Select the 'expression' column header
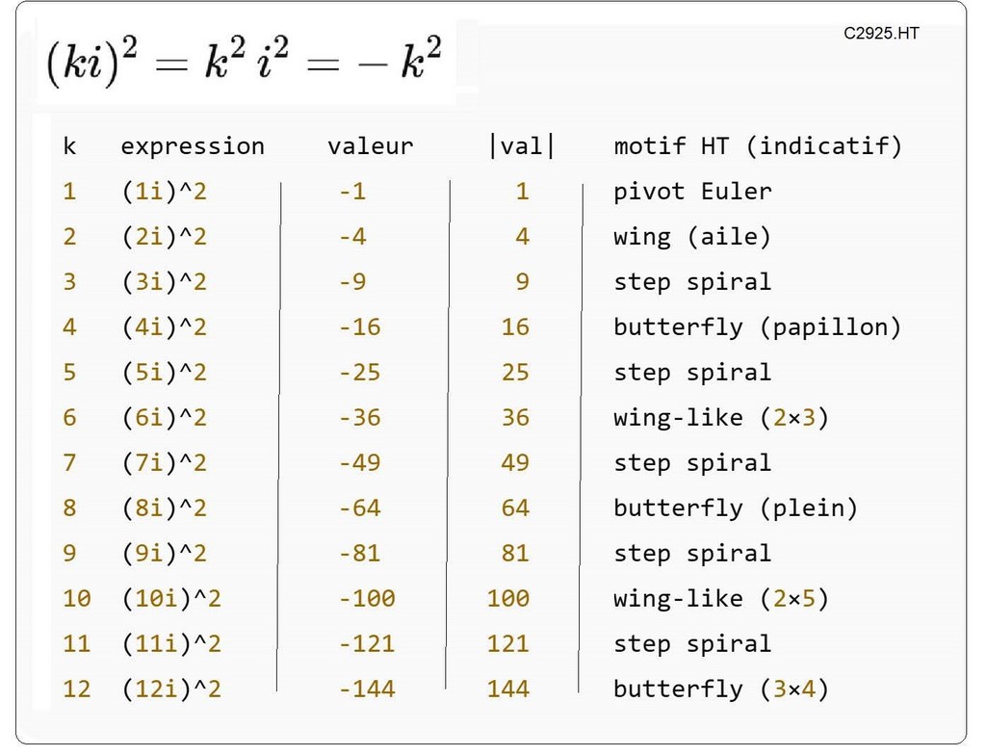The height and width of the screenshot is (755, 986). [x=192, y=146]
